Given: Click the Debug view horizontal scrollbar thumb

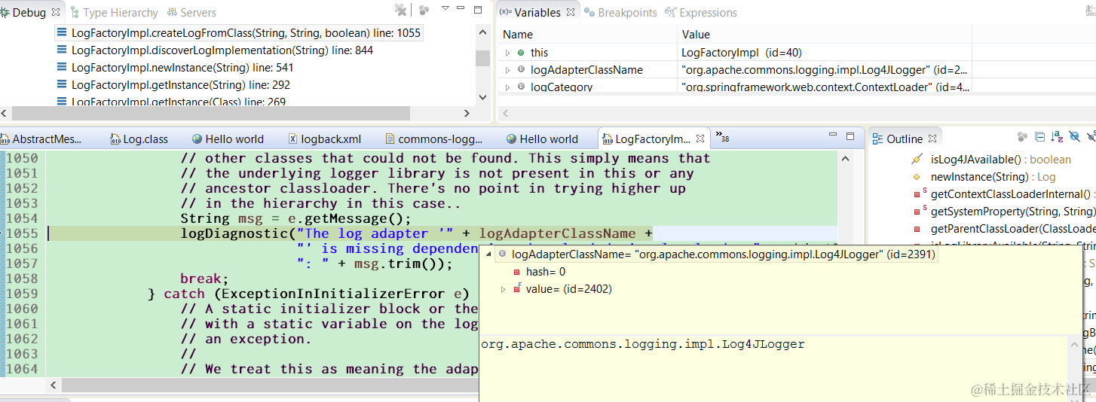Looking at the screenshot, I should (x=211, y=114).
